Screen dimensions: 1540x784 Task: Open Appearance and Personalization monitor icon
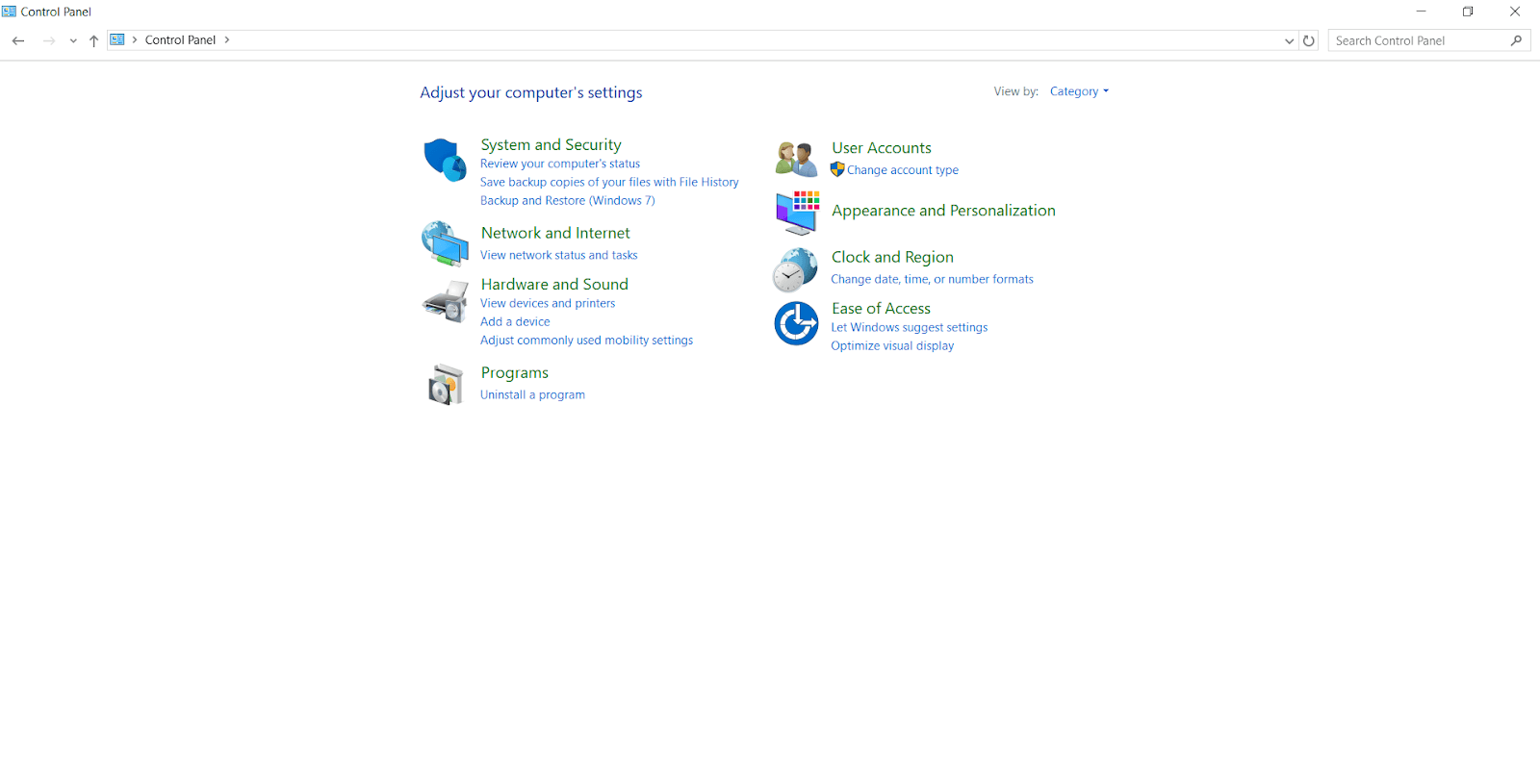(797, 212)
